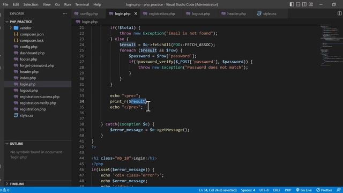Open dashboard.php from file tree
This screenshot has width=343, height=193.
pos(32,53)
